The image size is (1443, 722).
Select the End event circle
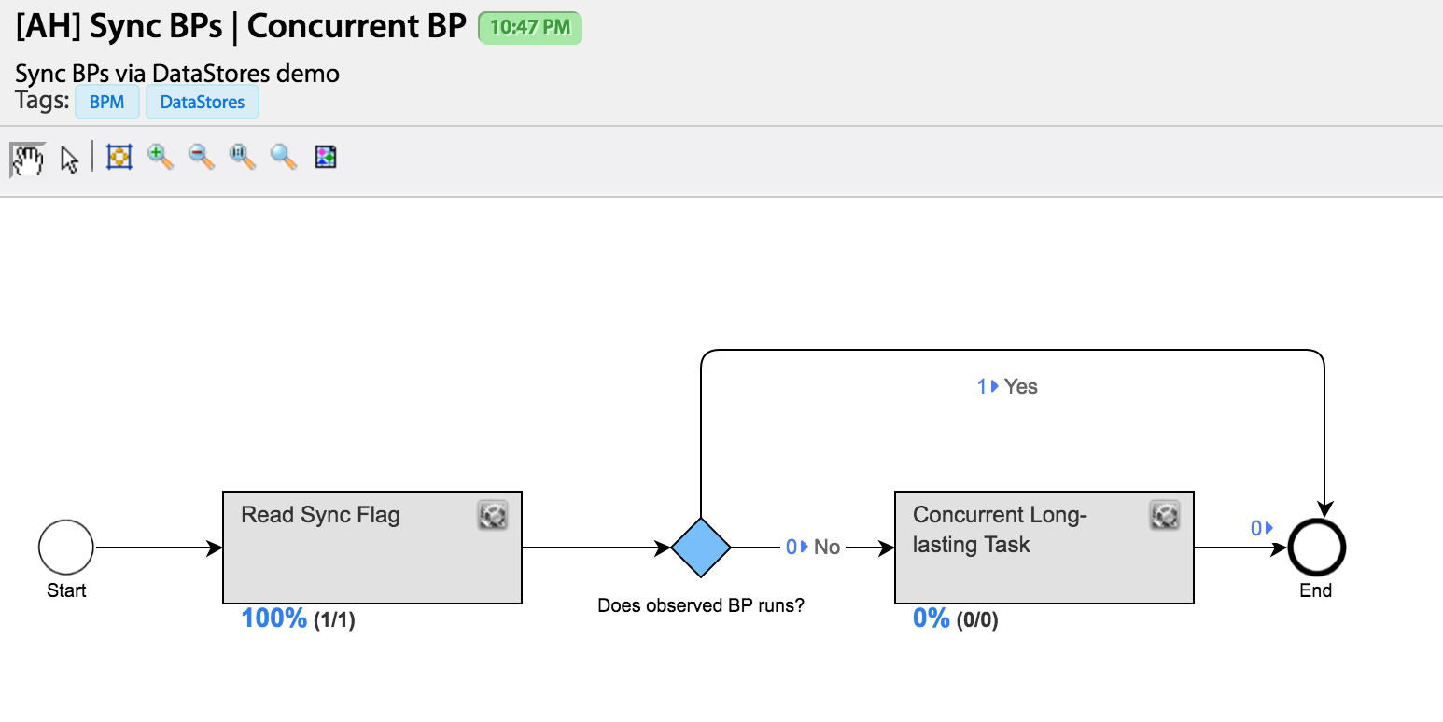[1316, 548]
